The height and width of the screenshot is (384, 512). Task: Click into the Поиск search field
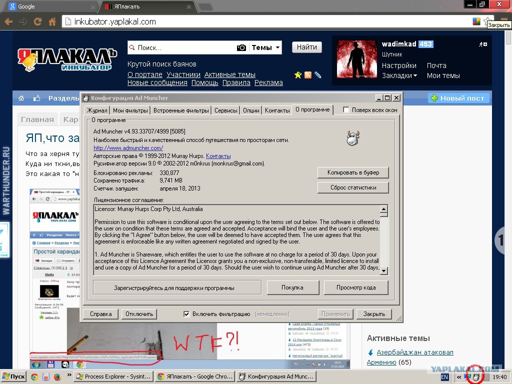[x=186, y=47]
